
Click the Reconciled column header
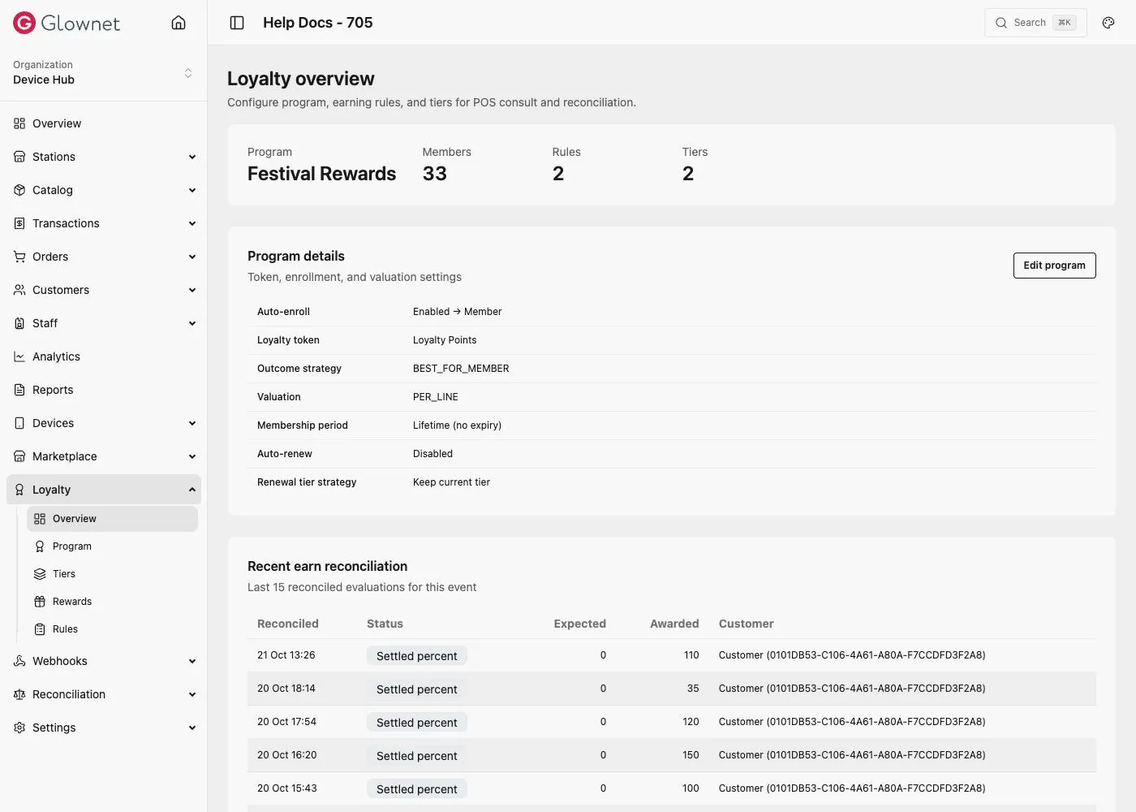[288, 624]
